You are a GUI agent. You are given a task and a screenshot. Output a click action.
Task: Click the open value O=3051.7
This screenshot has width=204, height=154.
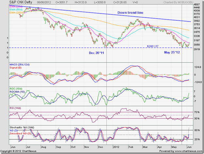click(x=62, y=2)
